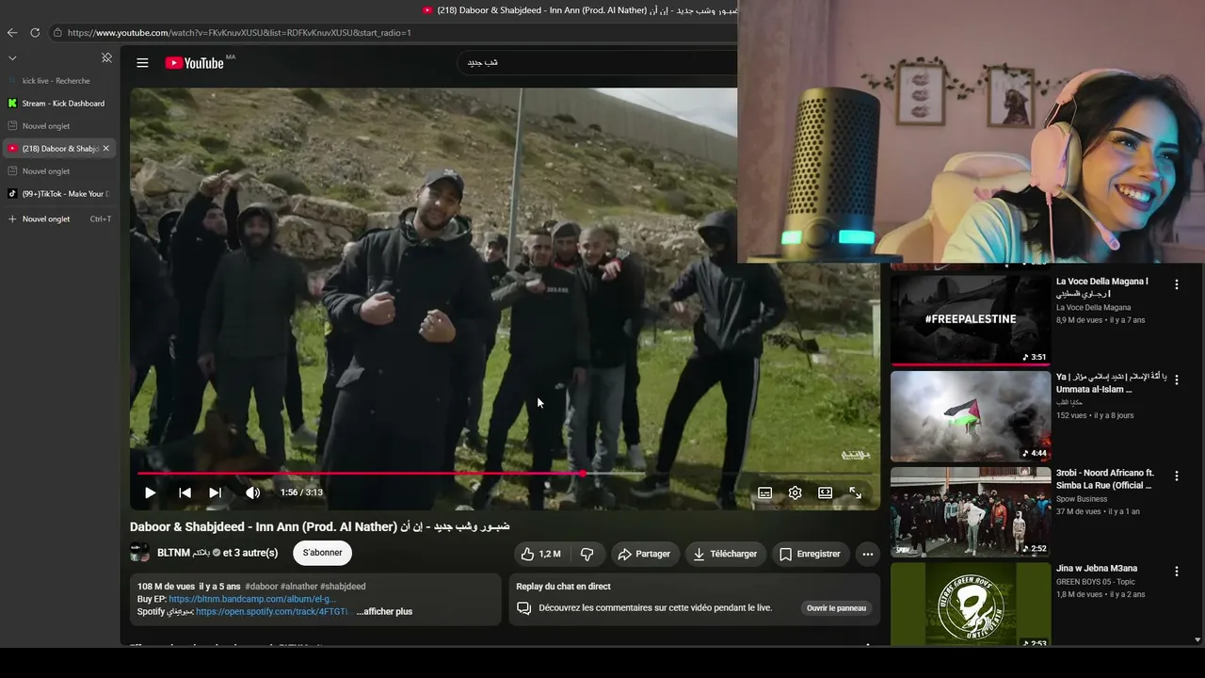Open the 'Nouvel onglet' tab above the YouTube tab
1205x678 pixels.
tap(58, 126)
